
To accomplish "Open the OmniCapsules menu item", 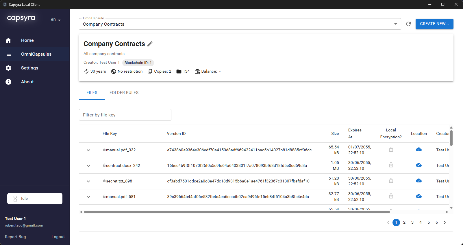I will click(35, 54).
